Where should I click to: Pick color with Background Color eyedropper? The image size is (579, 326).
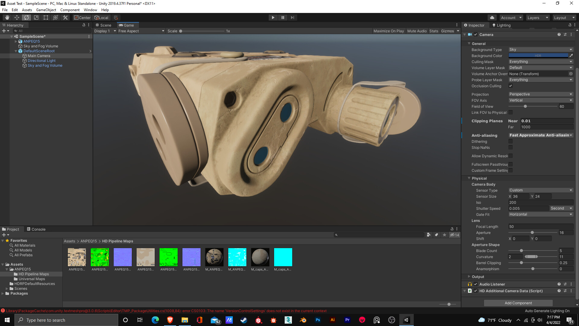point(571,56)
